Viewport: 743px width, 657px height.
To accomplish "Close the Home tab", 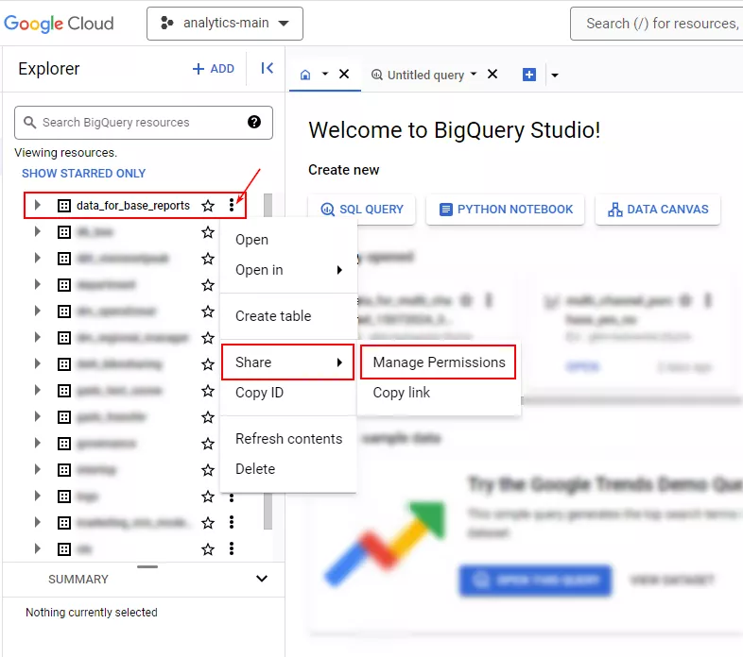I will (344, 74).
